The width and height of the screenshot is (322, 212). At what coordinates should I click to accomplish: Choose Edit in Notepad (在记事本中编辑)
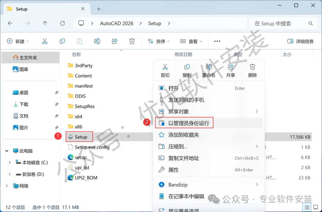point(209,196)
